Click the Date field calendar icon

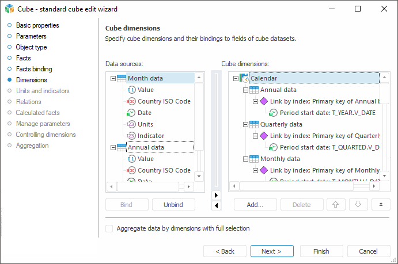[131, 113]
